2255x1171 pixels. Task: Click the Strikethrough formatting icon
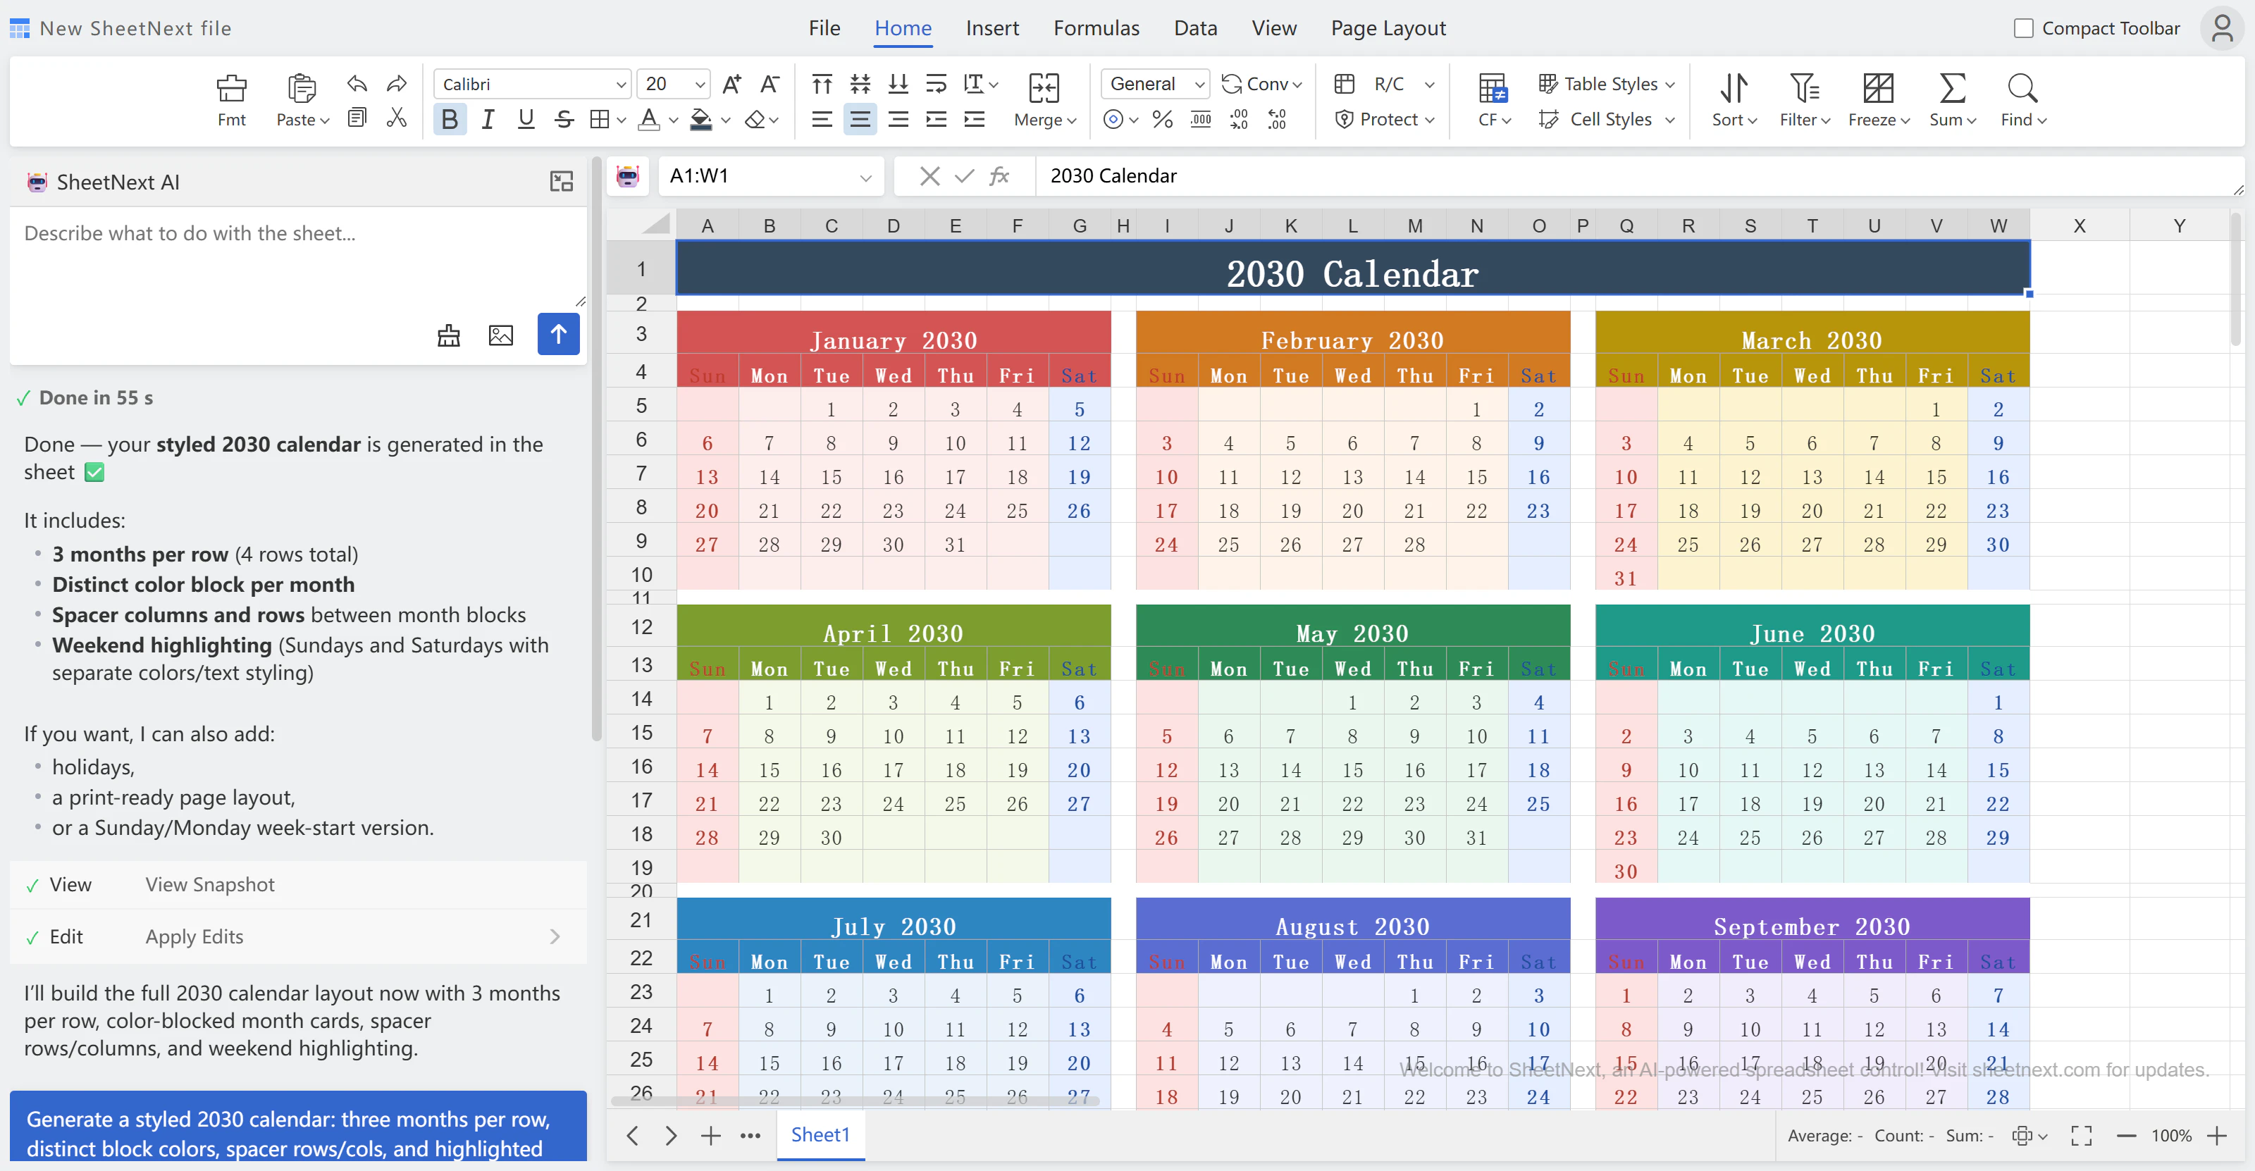564,119
